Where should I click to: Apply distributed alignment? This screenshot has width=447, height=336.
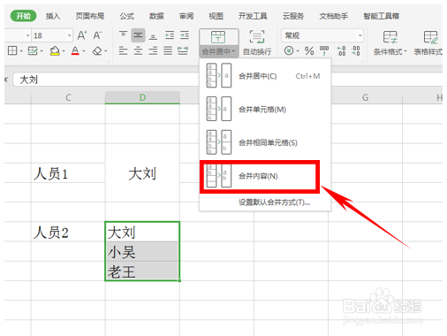point(183,50)
